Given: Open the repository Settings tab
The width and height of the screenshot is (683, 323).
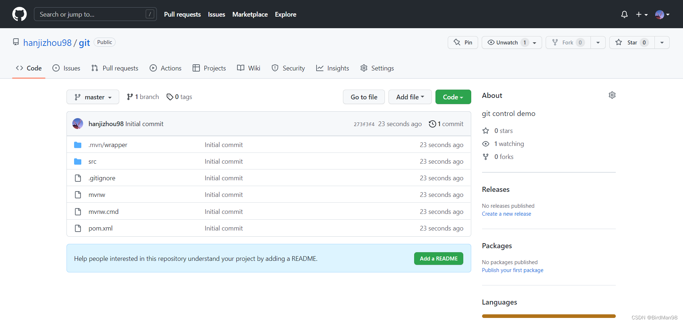Looking at the screenshot, I should coord(377,68).
